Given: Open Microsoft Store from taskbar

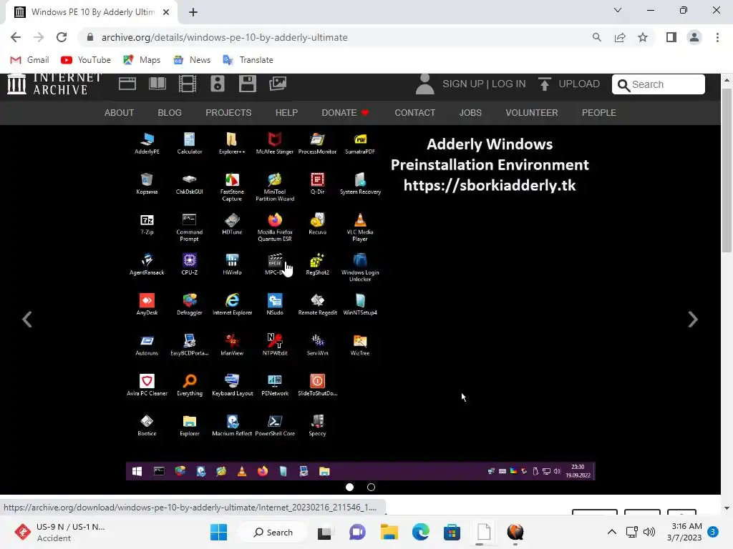Looking at the screenshot, I should pos(452,532).
